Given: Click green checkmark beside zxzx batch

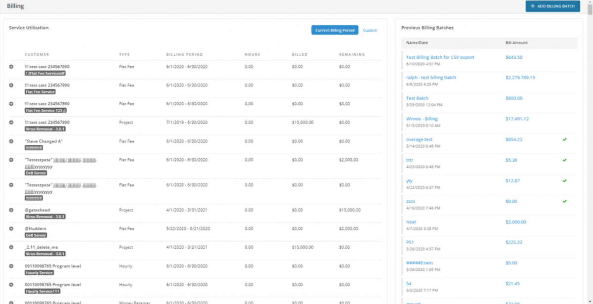Looking at the screenshot, I should [x=564, y=201].
